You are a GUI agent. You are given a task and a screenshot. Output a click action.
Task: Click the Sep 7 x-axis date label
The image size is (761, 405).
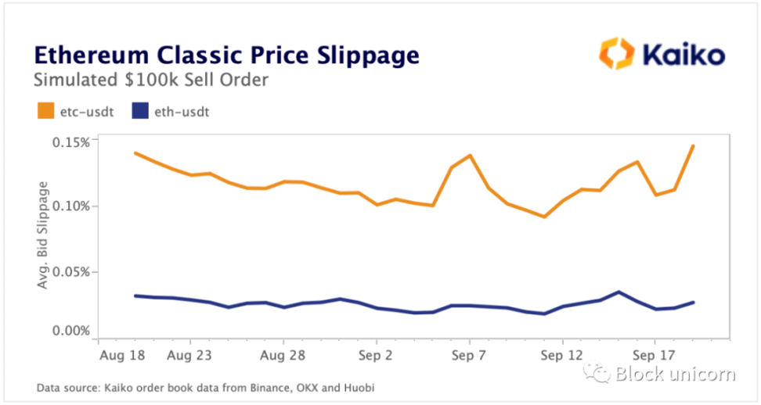469,354
